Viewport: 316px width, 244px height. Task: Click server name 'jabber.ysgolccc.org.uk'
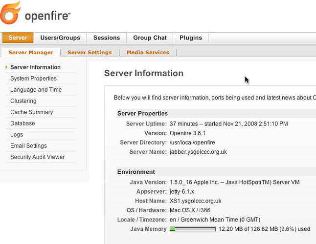coord(198,152)
